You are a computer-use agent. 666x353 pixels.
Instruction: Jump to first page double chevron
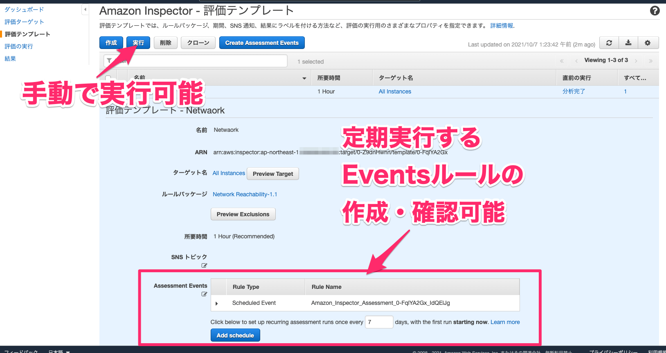point(562,61)
